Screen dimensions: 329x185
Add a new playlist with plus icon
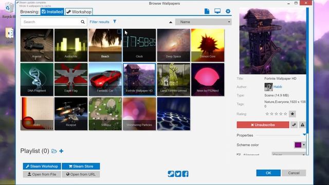(x=61, y=151)
